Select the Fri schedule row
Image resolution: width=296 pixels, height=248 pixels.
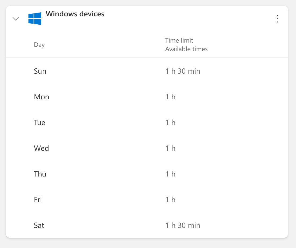(x=38, y=200)
